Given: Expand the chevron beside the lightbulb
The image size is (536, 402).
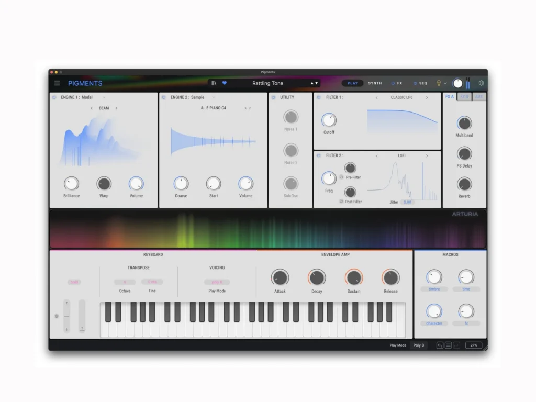Looking at the screenshot, I should 445,83.
